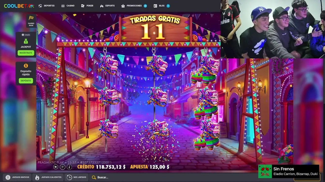Open the Casino menu item
This screenshot has width=325, height=182.
[x=68, y=6]
